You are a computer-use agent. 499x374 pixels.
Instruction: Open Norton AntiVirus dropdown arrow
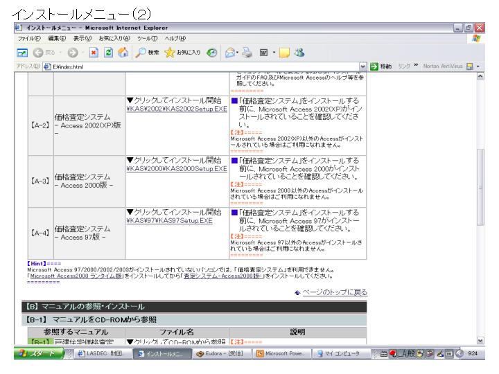[478, 66]
